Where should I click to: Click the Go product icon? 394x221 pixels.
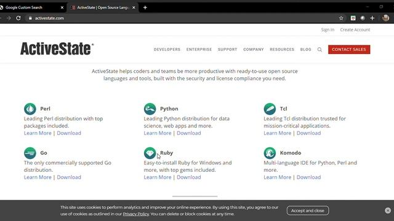pyautogui.click(x=30, y=153)
